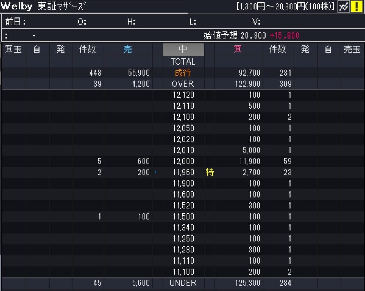
Task: Select the 12,000 price level
Action: pos(183,161)
